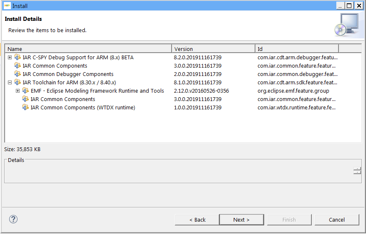Image resolution: width=366 pixels, height=235 pixels.
Task: Expand the IAR C-SPY Debug Support tree node
Action: 10,58
